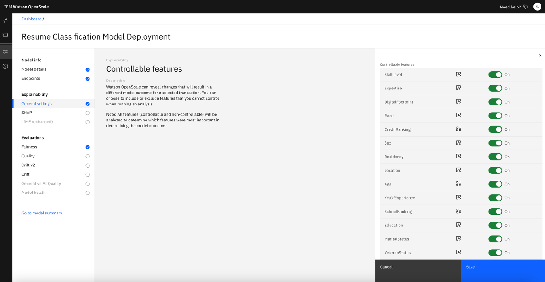Turn off the Expertise toggle
The width and height of the screenshot is (545, 282).
pyautogui.click(x=495, y=88)
